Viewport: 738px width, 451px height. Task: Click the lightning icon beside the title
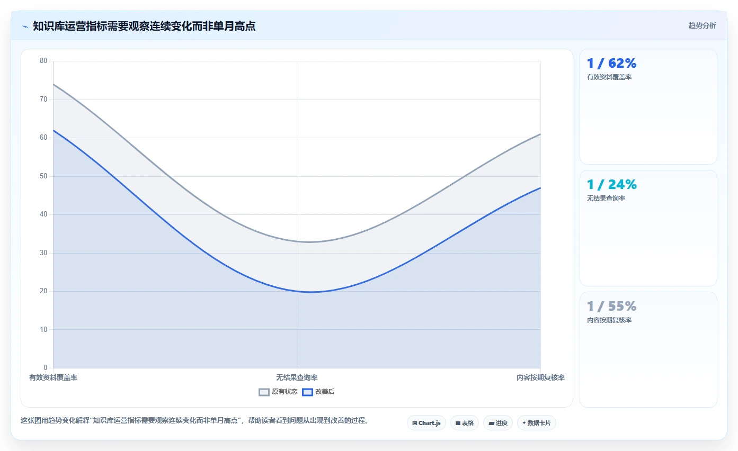pos(25,26)
